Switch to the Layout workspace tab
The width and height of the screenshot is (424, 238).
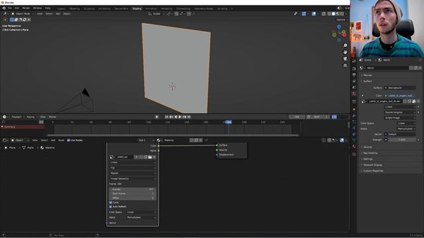(x=62, y=9)
